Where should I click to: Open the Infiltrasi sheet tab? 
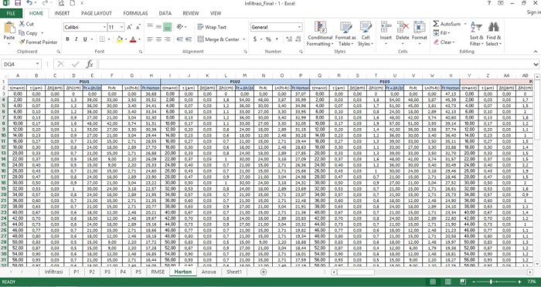[x=54, y=272]
